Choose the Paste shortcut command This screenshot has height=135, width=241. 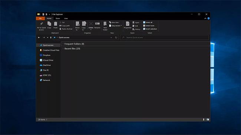point(66,29)
